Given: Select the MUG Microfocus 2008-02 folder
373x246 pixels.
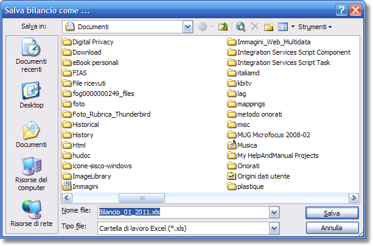Looking at the screenshot, I should pyautogui.click(x=269, y=135).
